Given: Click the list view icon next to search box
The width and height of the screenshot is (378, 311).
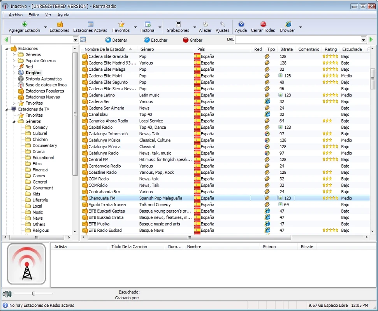Looking at the screenshot, I should [x=83, y=40].
